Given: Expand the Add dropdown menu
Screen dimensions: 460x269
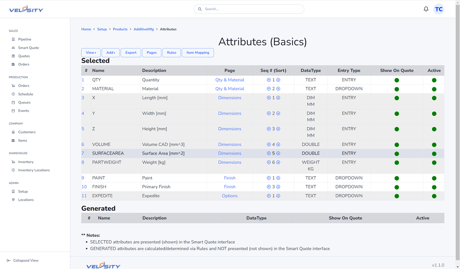Looking at the screenshot, I should click(x=111, y=52).
